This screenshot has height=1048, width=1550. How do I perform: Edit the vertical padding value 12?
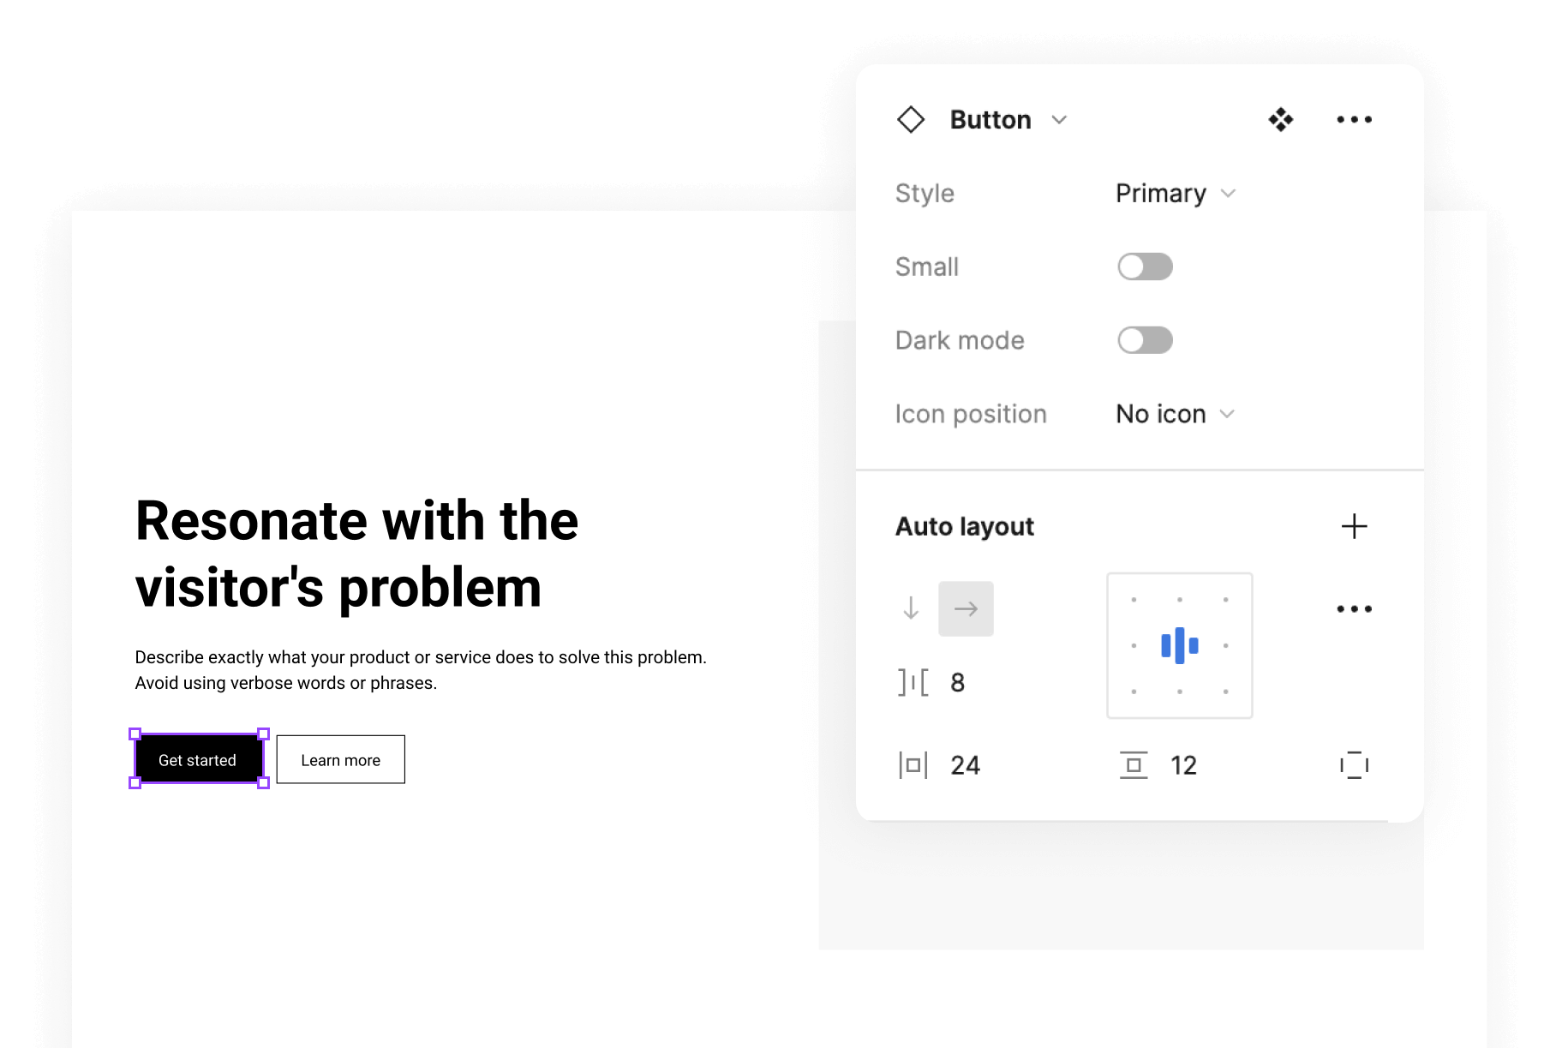[x=1183, y=765]
